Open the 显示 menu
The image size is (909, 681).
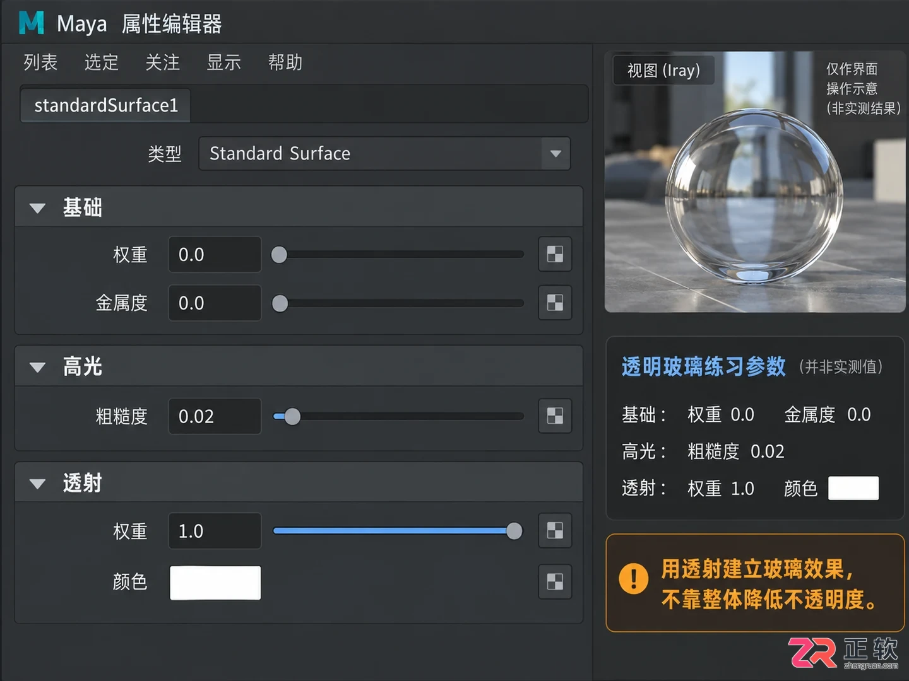tap(224, 62)
